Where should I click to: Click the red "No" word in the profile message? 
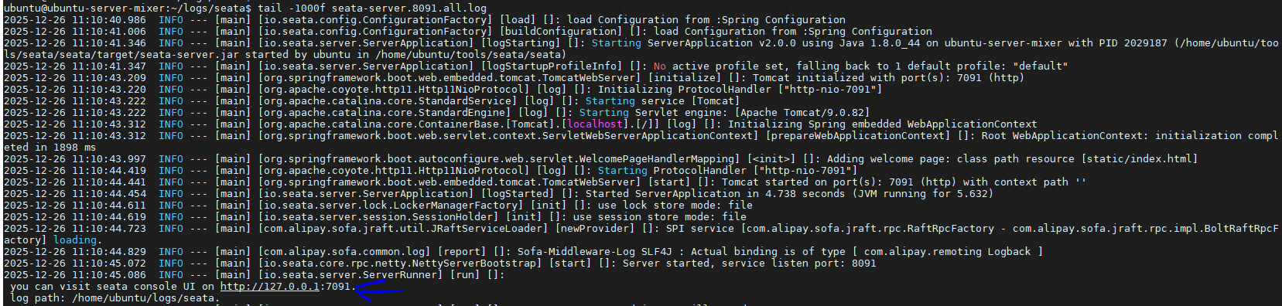[x=659, y=66]
